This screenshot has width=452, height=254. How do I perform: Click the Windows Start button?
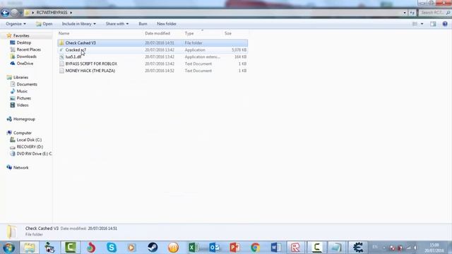pos(8,248)
